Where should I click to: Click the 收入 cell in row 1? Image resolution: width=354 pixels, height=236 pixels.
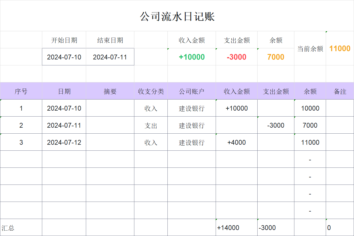pos(151,108)
